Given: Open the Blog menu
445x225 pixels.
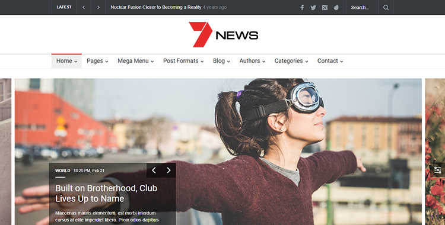Looking at the screenshot, I should (x=221, y=61).
